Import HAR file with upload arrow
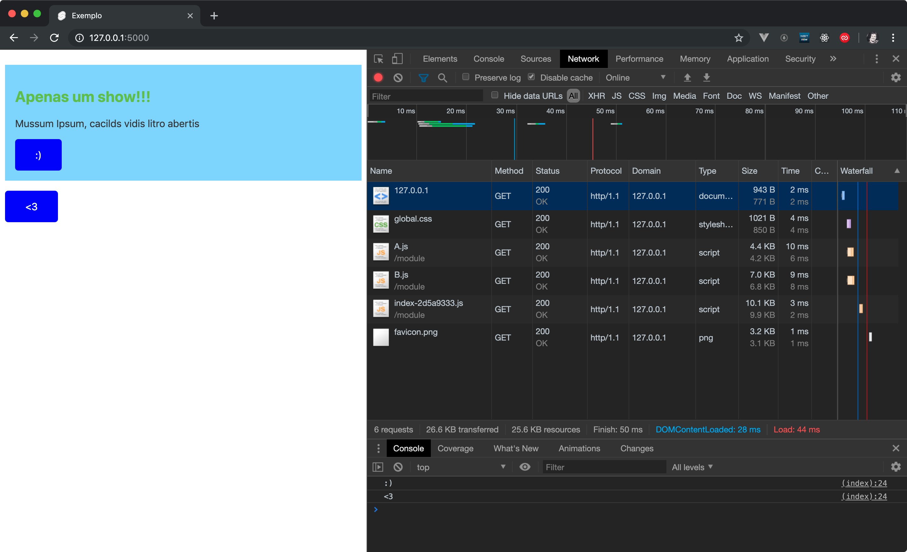This screenshot has height=552, width=907. pyautogui.click(x=687, y=78)
